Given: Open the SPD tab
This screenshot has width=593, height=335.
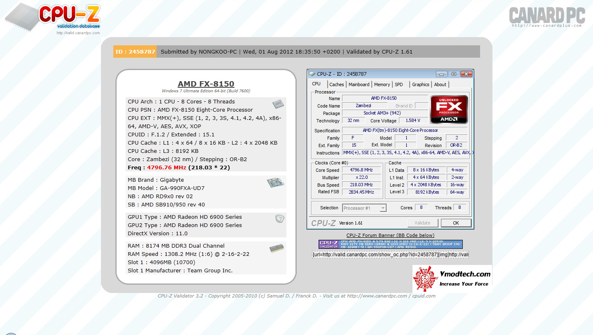Looking at the screenshot, I should point(399,84).
